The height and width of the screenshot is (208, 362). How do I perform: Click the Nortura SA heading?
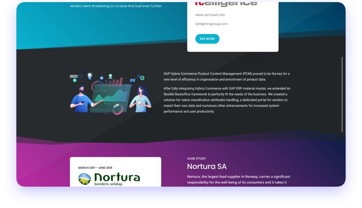click(x=207, y=167)
